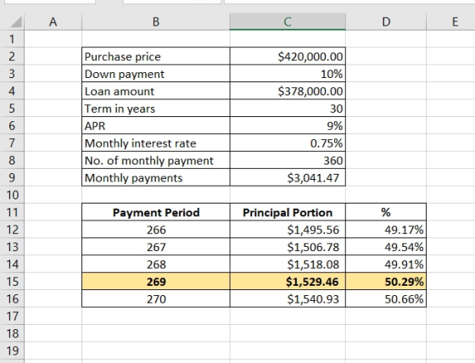
Task: Click the 360 payments cell
Action: point(288,160)
